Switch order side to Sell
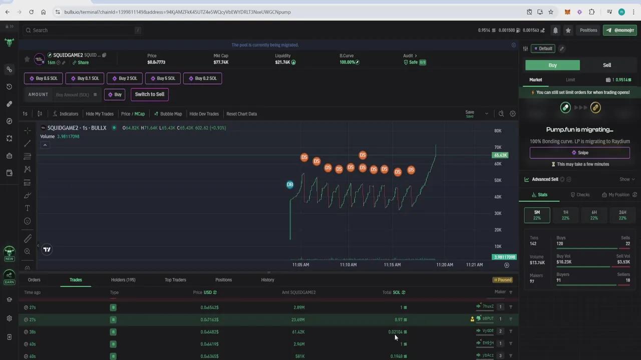This screenshot has height=360, width=641. (607, 65)
